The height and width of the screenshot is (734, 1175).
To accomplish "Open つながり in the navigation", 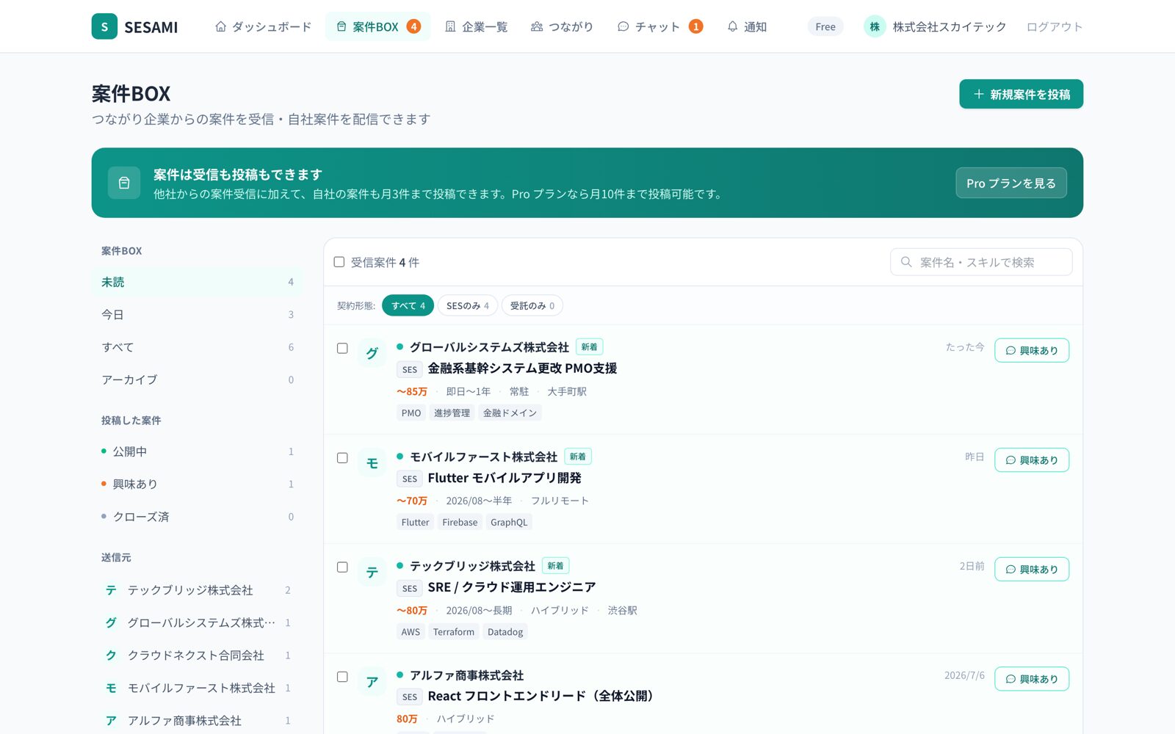I will click(x=562, y=26).
